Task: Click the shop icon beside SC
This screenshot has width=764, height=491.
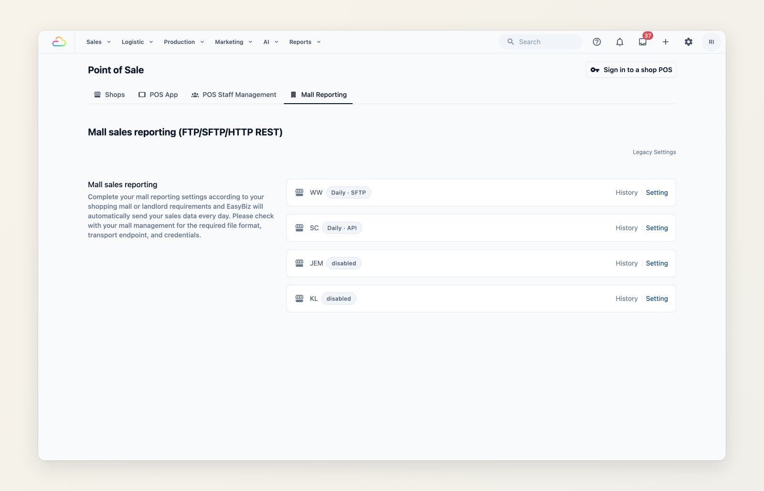Action: point(299,228)
